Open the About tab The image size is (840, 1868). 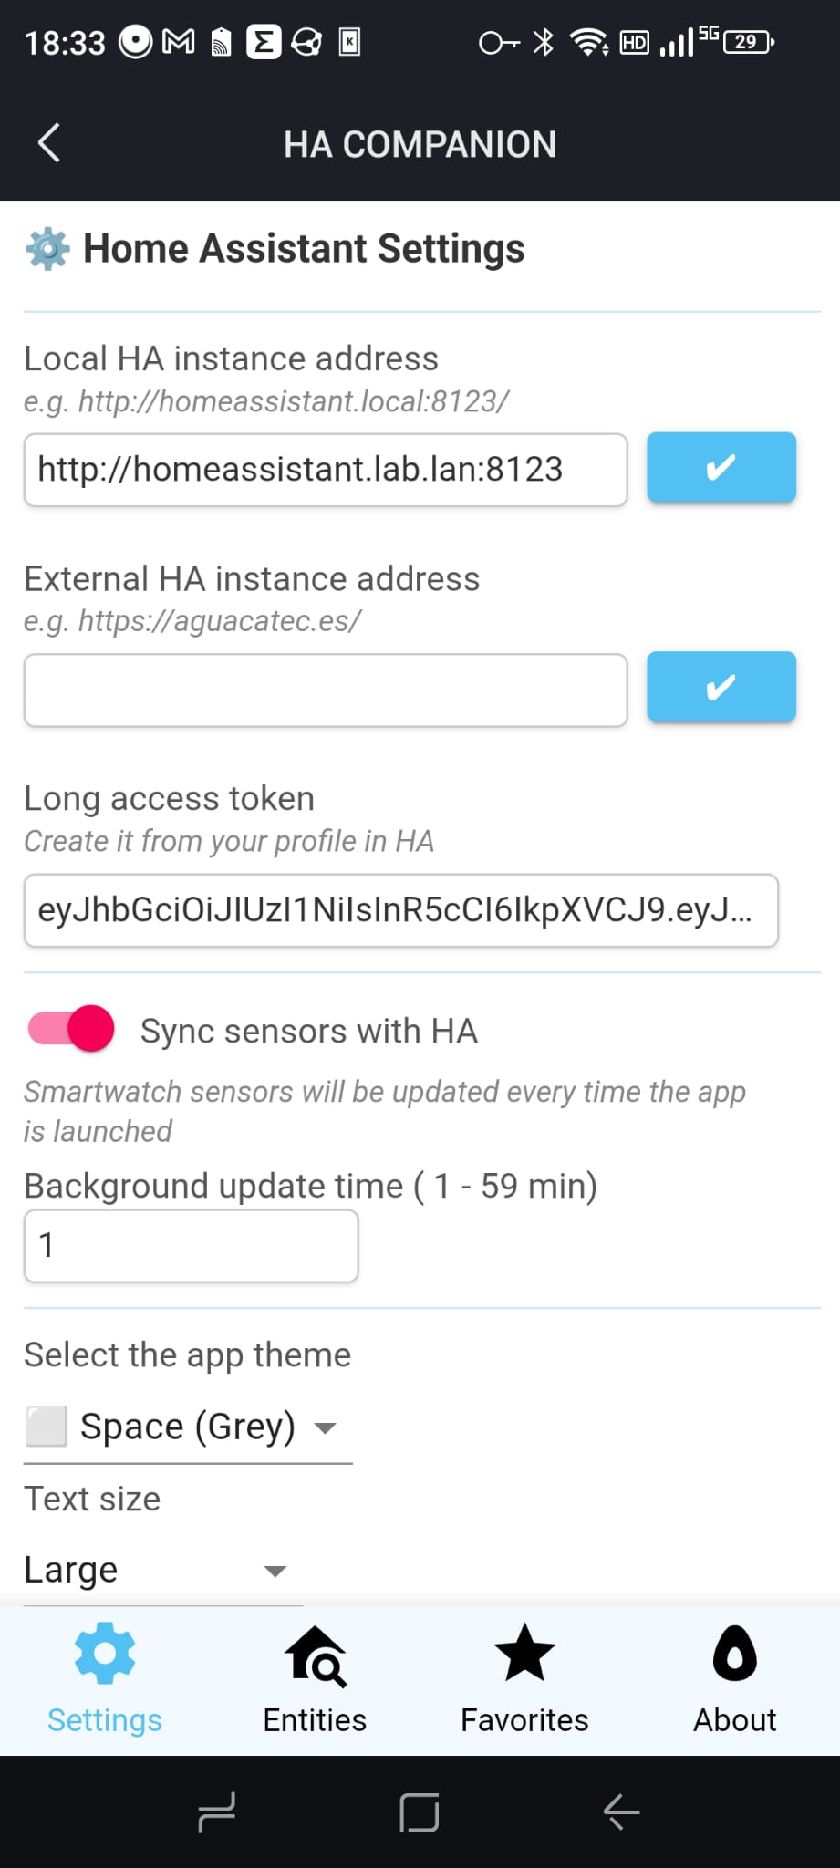tap(735, 1678)
